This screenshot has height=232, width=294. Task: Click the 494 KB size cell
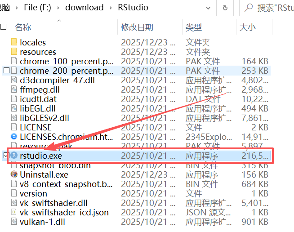click(x=255, y=108)
